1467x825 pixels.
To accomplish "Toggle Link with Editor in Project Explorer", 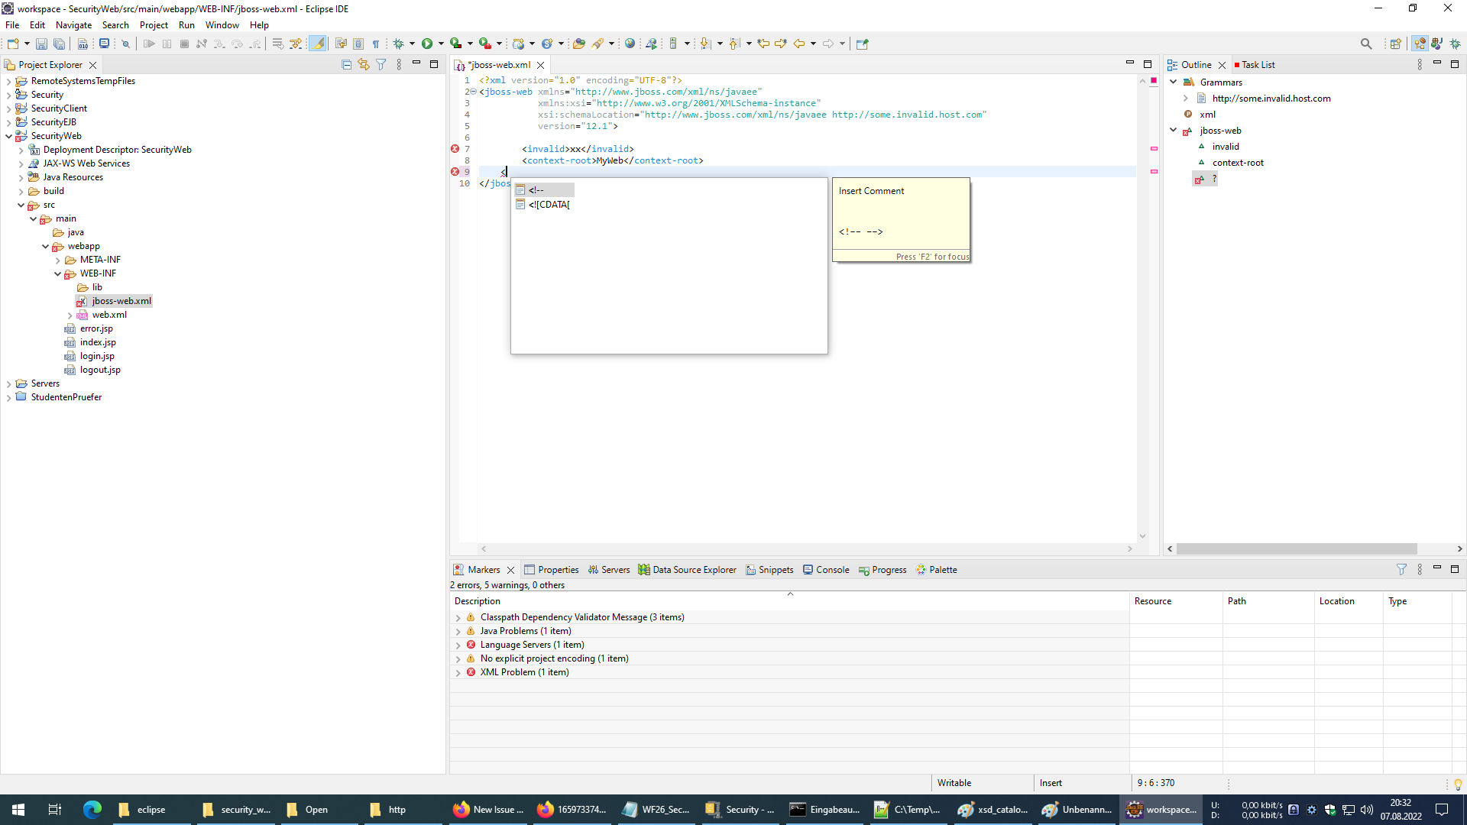I will [x=364, y=65].
